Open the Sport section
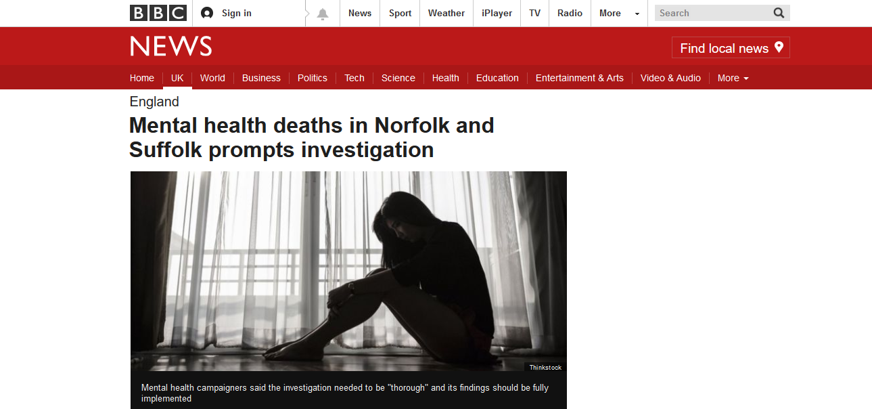 tap(400, 13)
